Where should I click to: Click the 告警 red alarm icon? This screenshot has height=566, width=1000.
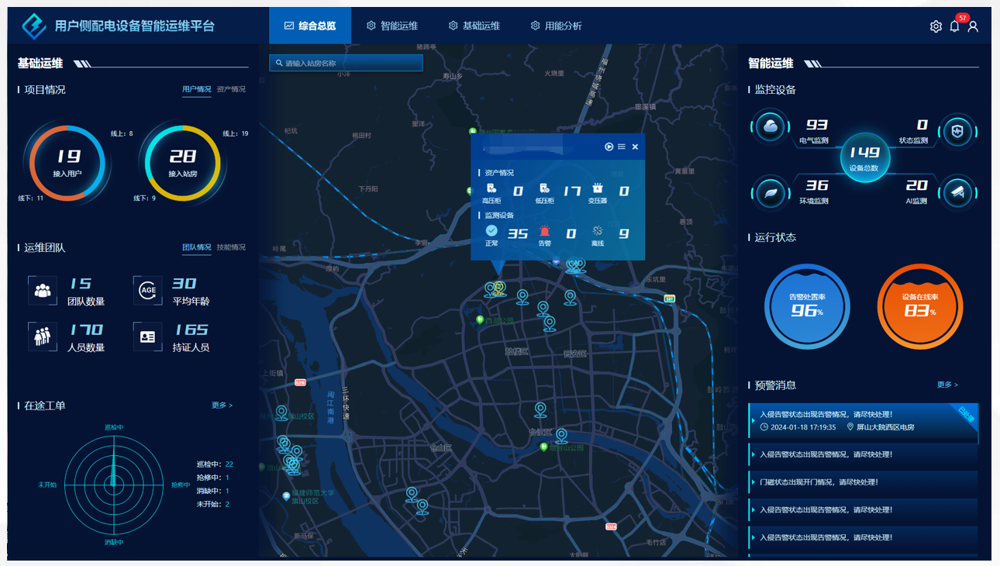(x=545, y=230)
